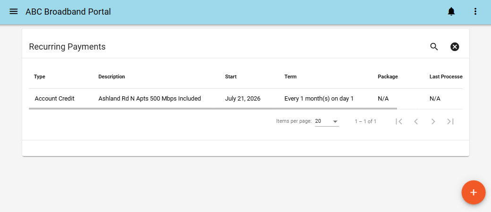
Task: Sort by the Package column header
Action: (x=388, y=76)
